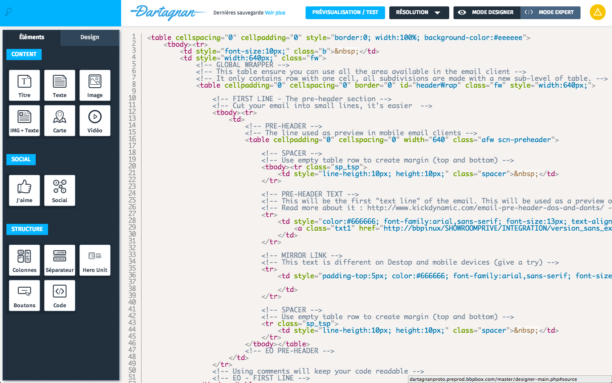The width and height of the screenshot is (612, 383).
Task: Switch to the Design tab
Action: tap(90, 37)
